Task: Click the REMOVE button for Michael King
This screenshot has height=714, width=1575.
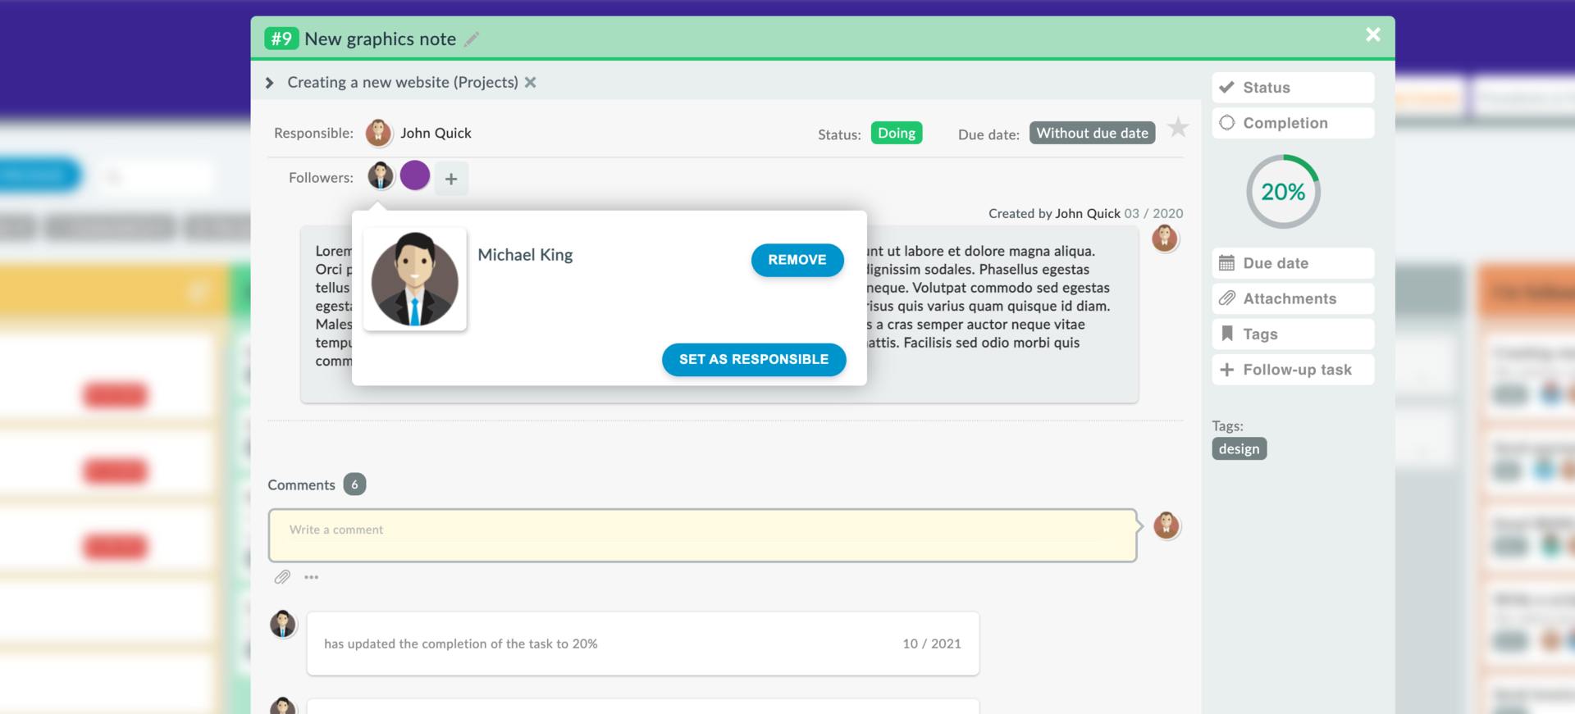Action: tap(797, 260)
